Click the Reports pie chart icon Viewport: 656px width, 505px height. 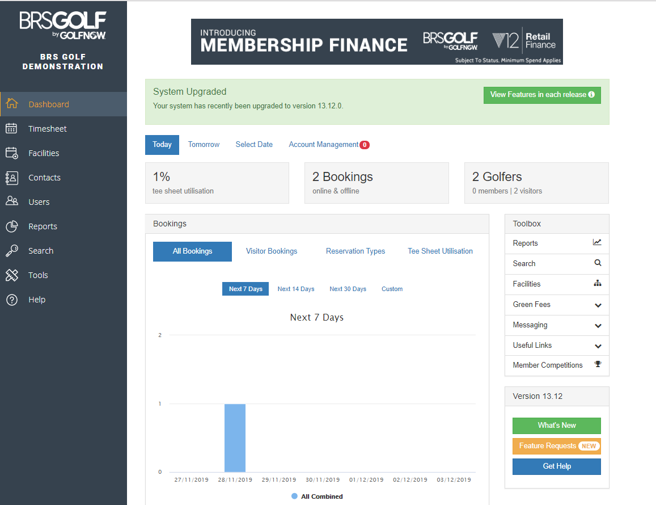click(x=12, y=226)
